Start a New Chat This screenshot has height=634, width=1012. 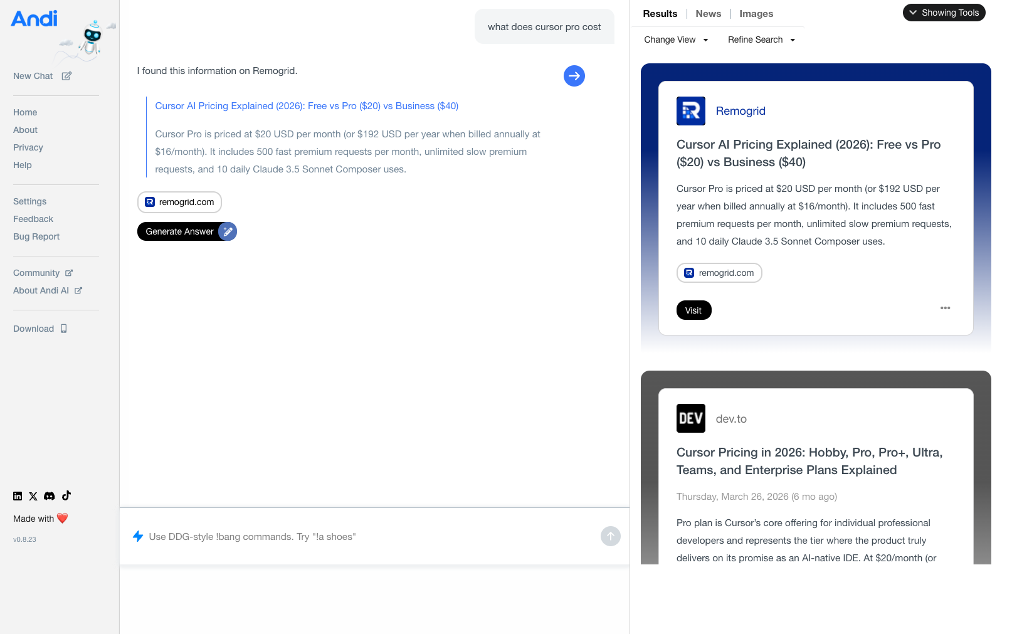33,76
